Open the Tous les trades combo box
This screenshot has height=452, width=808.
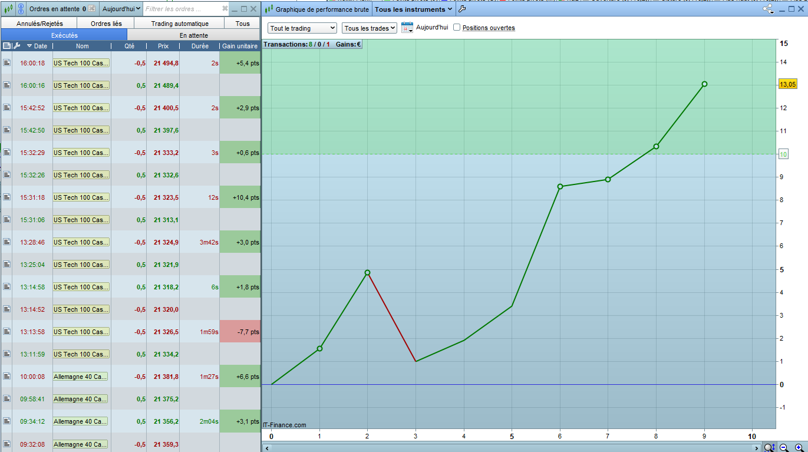pos(370,28)
